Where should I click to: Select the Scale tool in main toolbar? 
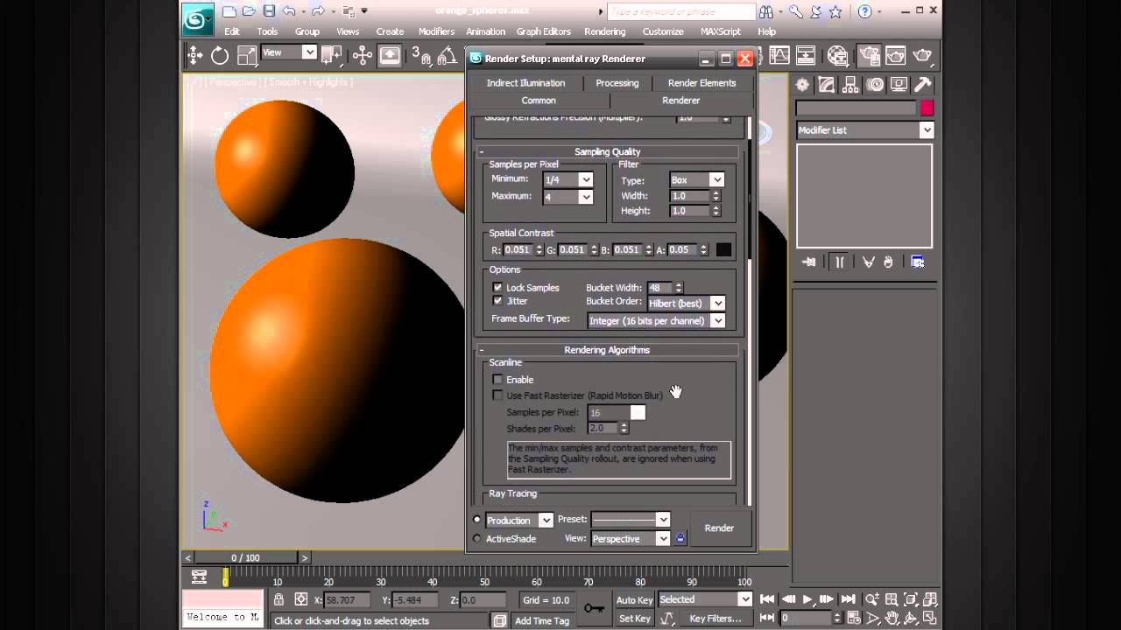(x=247, y=56)
